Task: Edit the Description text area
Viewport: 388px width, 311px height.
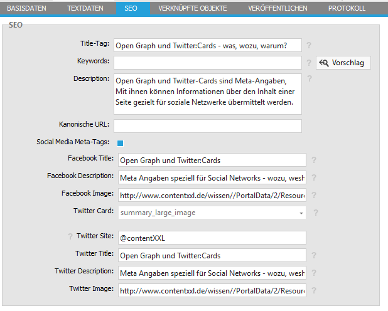Action: tap(208, 94)
